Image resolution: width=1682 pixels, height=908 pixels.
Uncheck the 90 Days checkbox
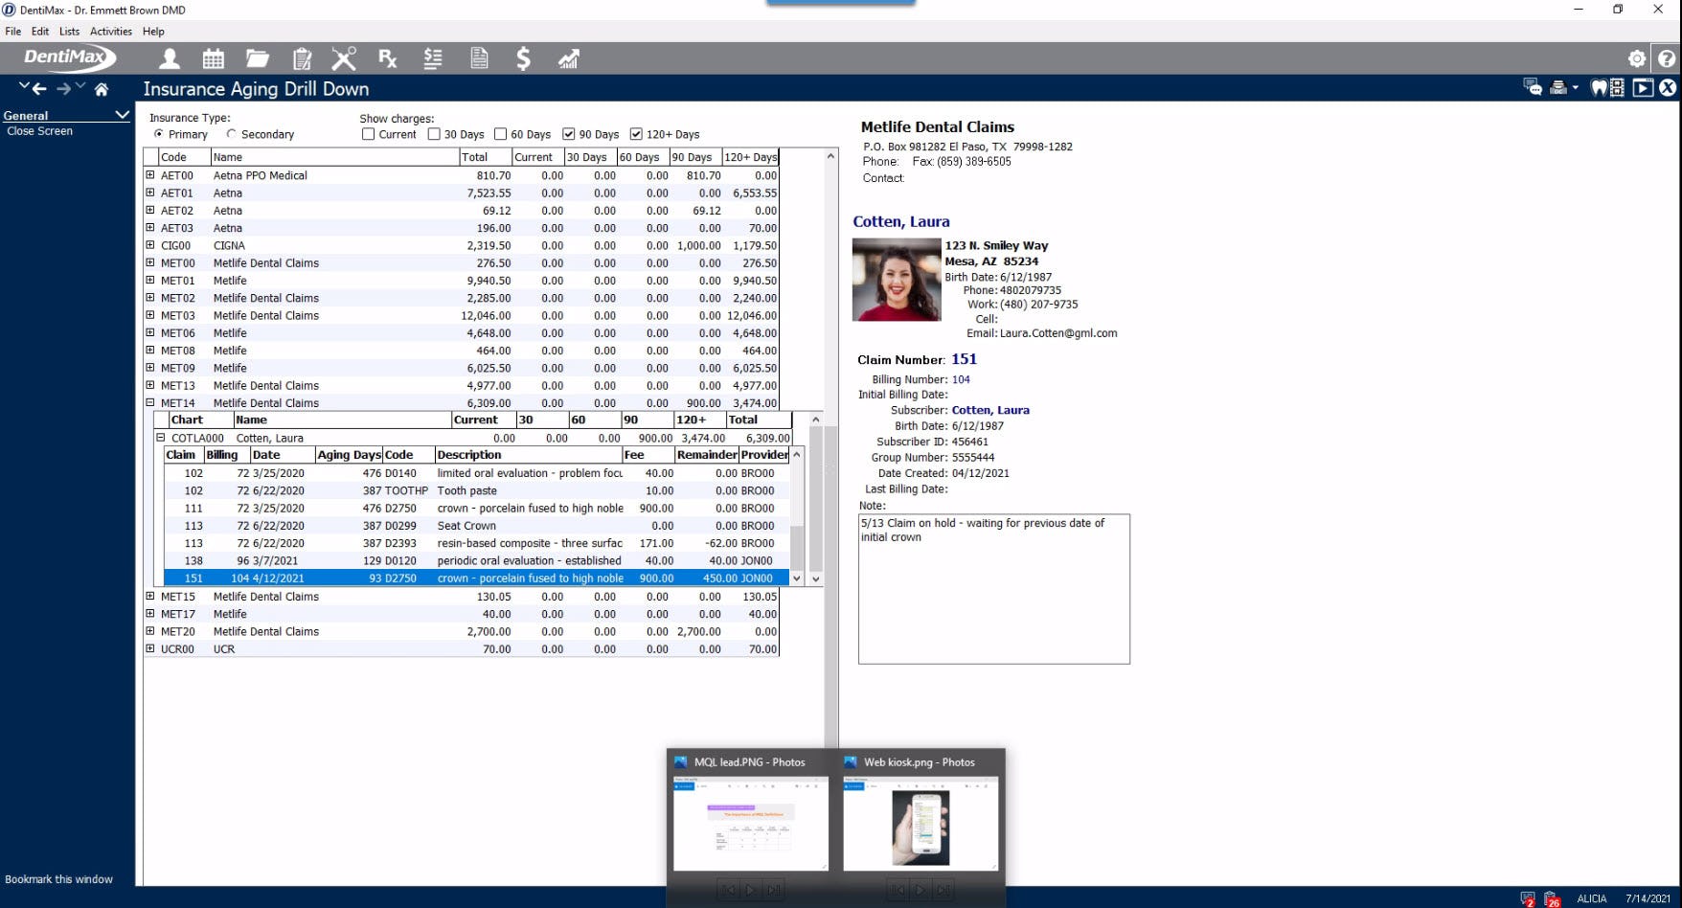(569, 134)
